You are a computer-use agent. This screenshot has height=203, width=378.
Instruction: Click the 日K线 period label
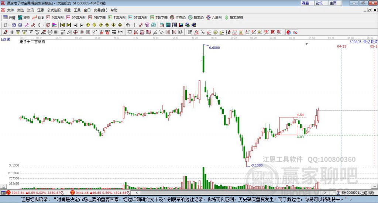click(x=6, y=39)
